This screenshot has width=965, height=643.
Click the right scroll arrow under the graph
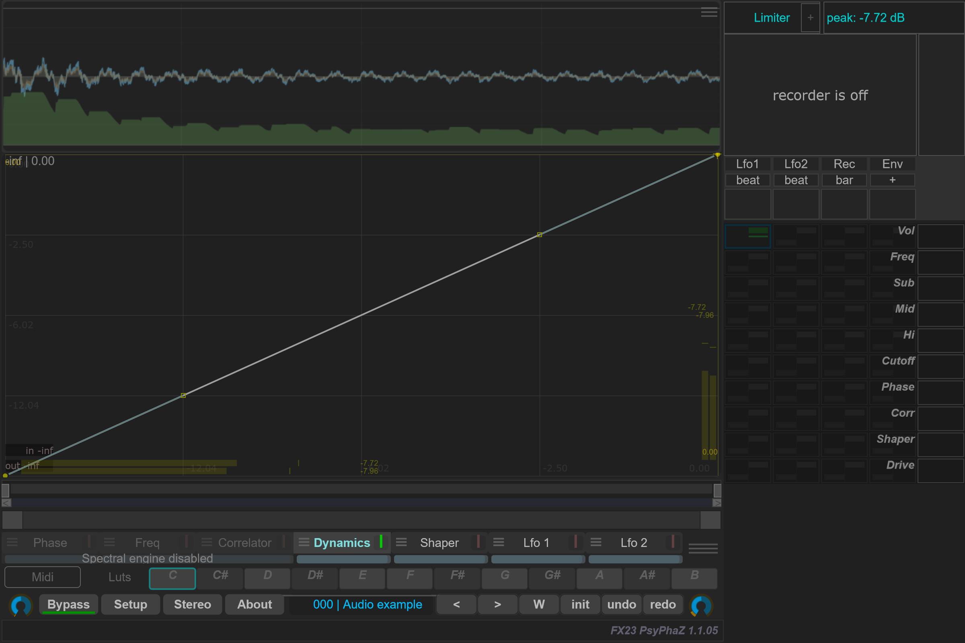[x=717, y=503]
